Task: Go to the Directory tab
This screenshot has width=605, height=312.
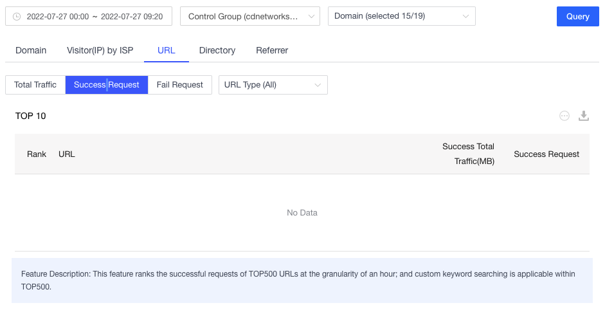Action: pos(217,50)
